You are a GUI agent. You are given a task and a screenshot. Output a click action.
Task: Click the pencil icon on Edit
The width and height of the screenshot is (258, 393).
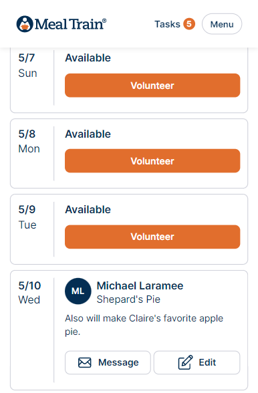pos(185,362)
